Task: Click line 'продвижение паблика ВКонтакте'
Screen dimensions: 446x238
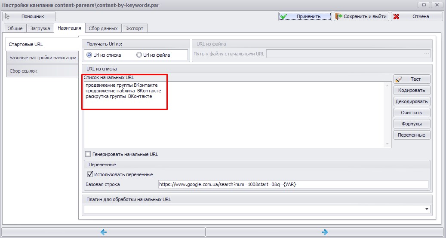Action: click(x=123, y=91)
